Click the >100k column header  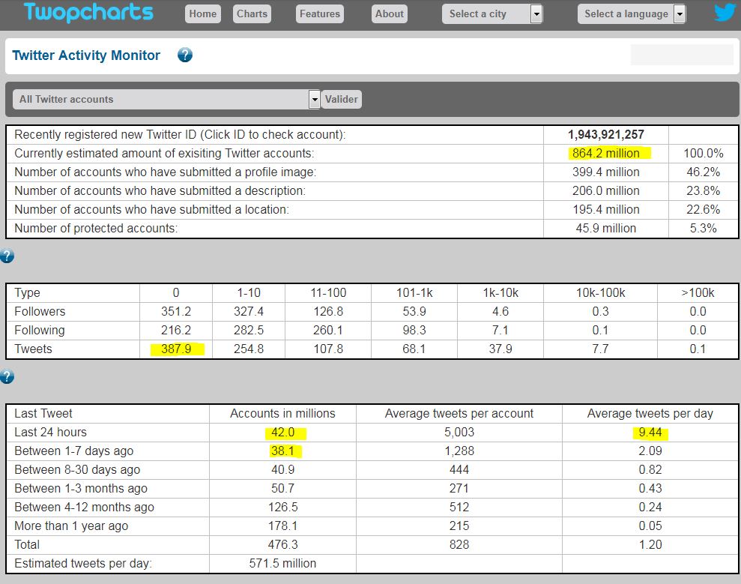point(698,292)
